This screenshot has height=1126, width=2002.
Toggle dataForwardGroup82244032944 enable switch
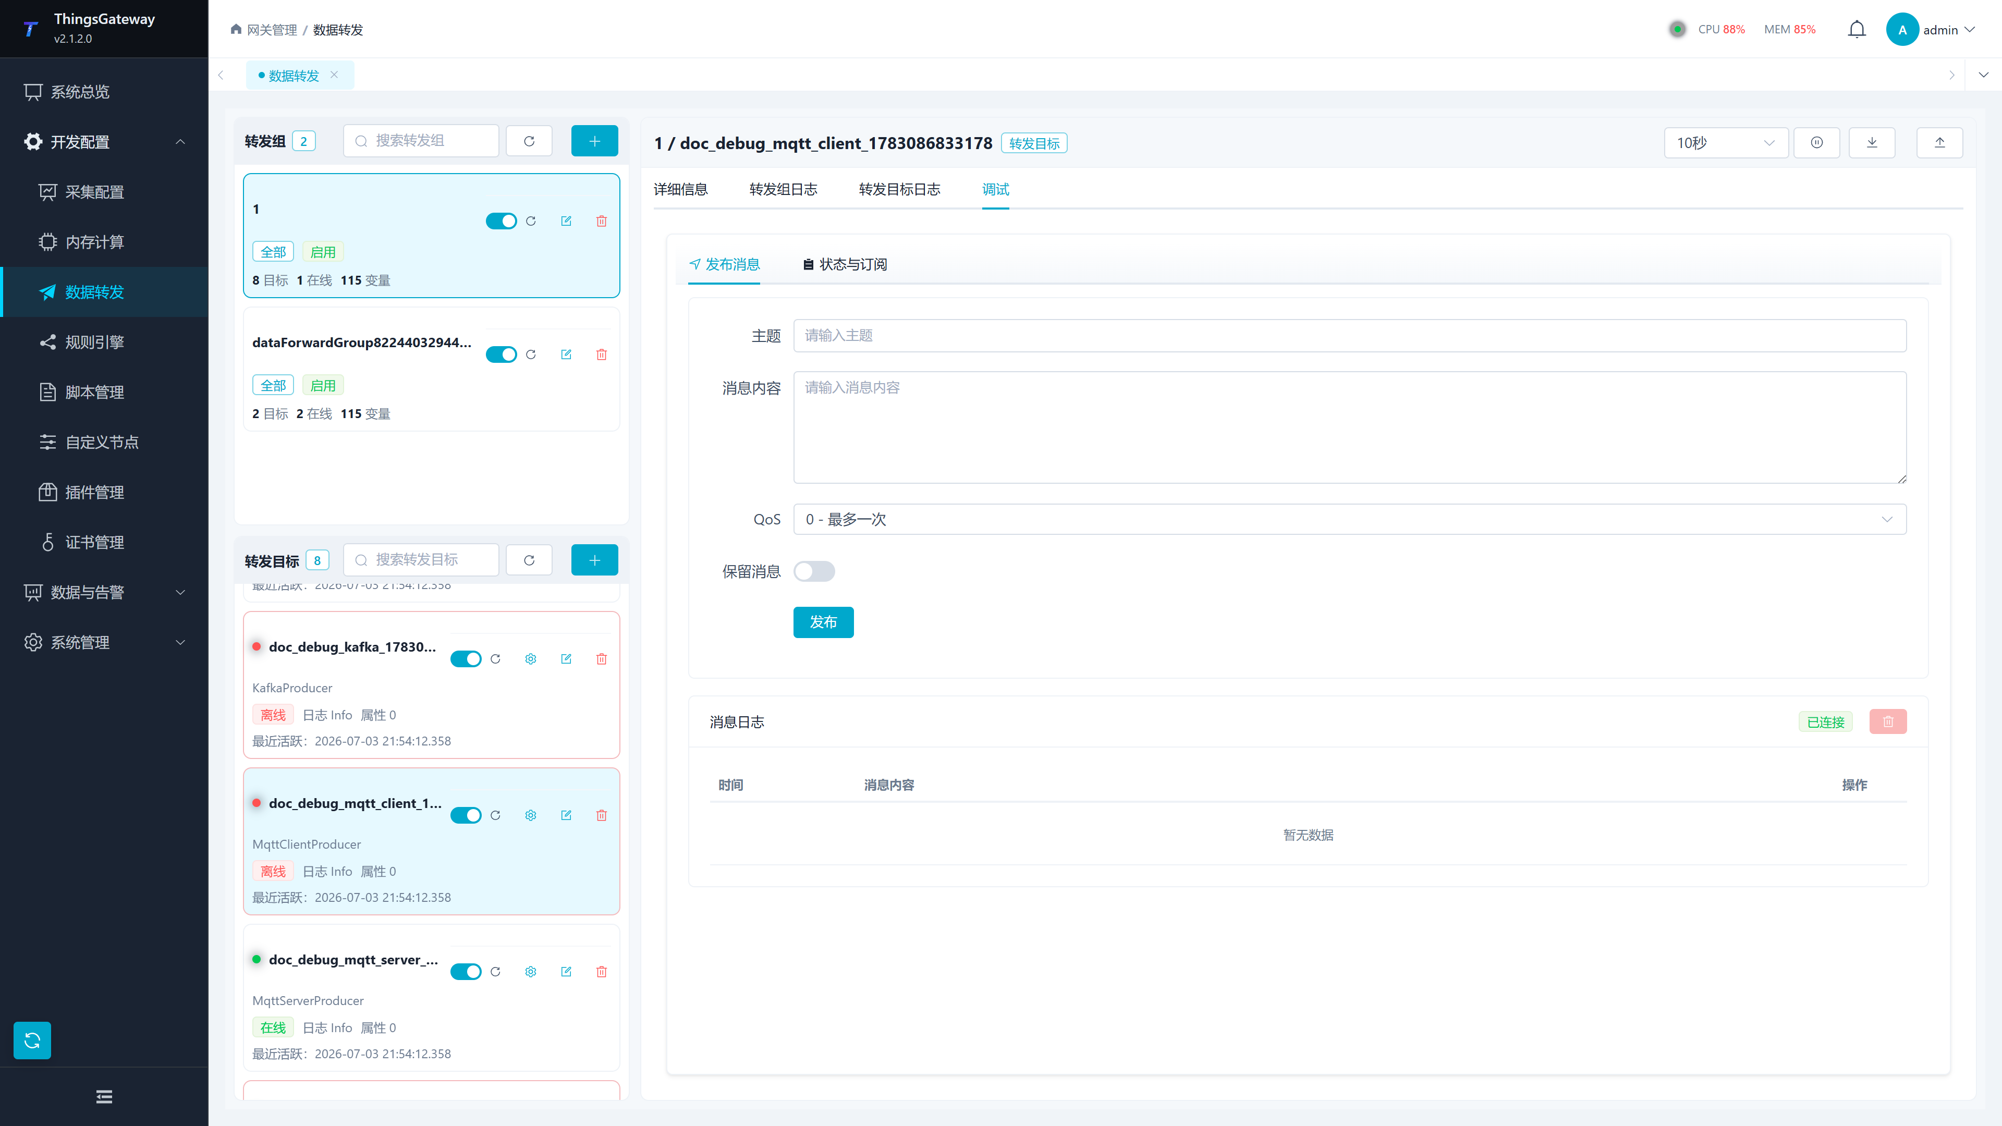pos(501,354)
